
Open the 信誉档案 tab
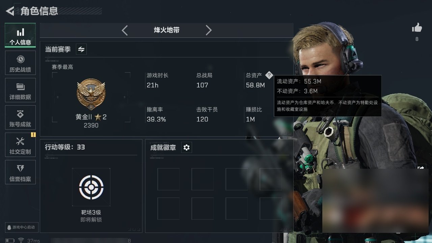[20, 172]
